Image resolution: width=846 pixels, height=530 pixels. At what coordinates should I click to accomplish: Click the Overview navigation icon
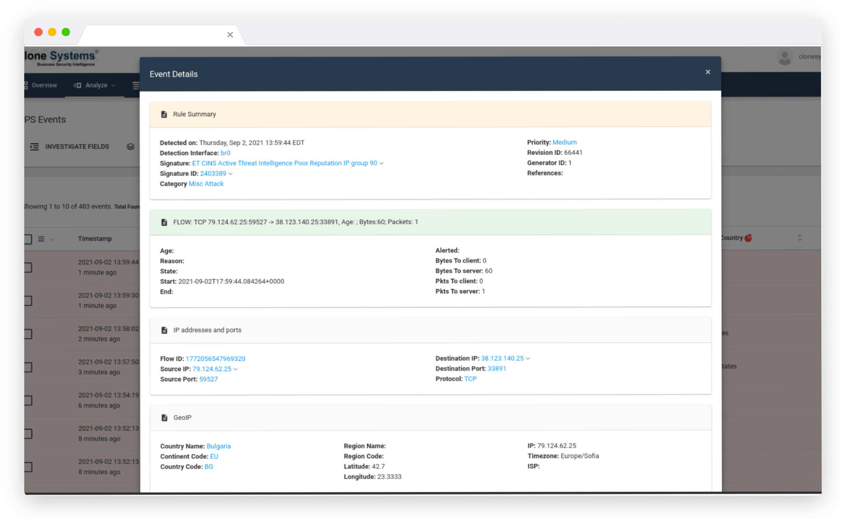coord(26,86)
